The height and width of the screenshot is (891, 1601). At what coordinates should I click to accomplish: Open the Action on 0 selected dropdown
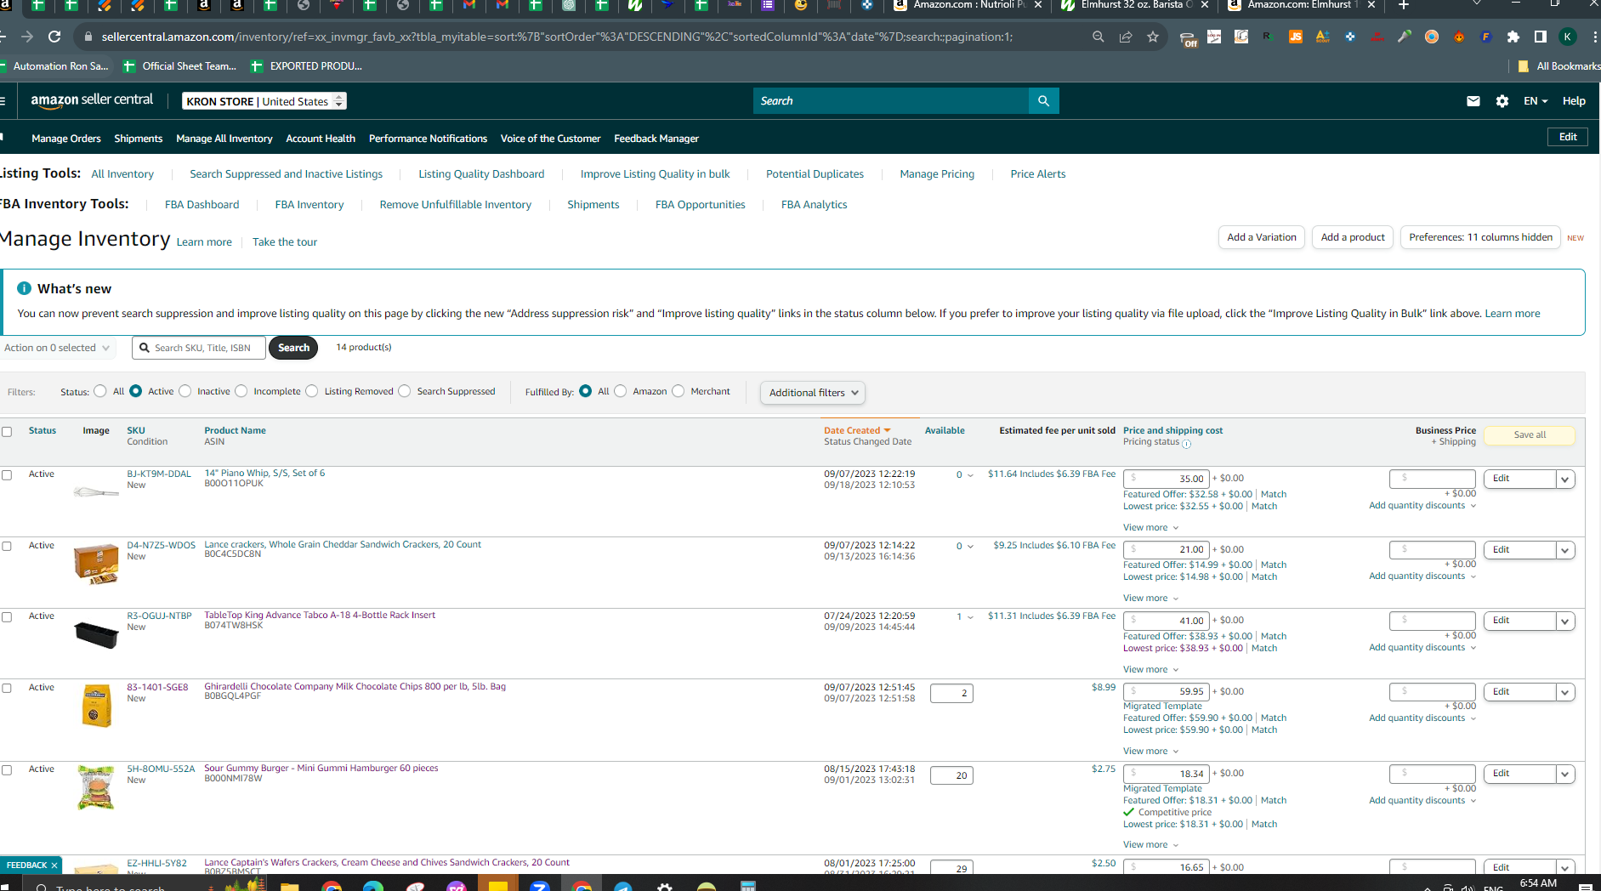coord(57,348)
